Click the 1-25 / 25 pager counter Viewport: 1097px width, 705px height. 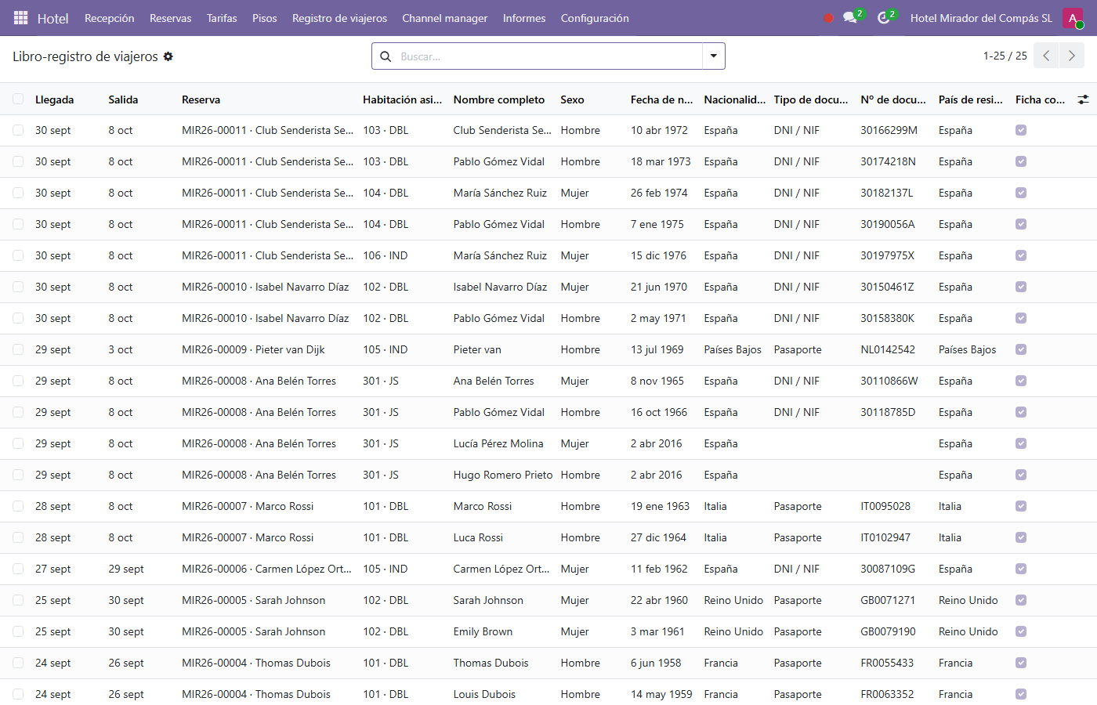pyautogui.click(x=1005, y=56)
